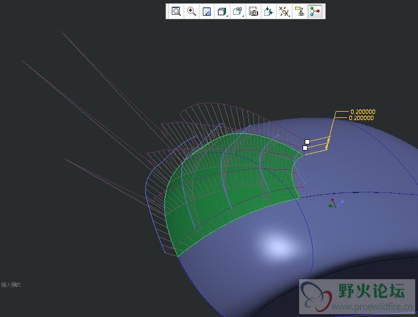This screenshot has height=317, width=418.
Task: Select the upper white square drag handle
Action: pyautogui.click(x=308, y=142)
